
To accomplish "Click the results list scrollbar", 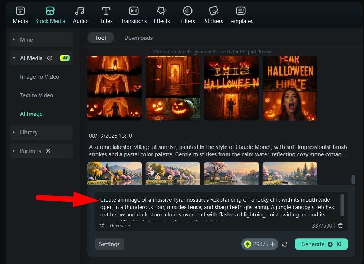I will (x=353, y=179).
